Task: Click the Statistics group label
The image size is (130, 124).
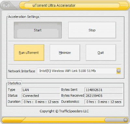Action: (x=14, y=83)
